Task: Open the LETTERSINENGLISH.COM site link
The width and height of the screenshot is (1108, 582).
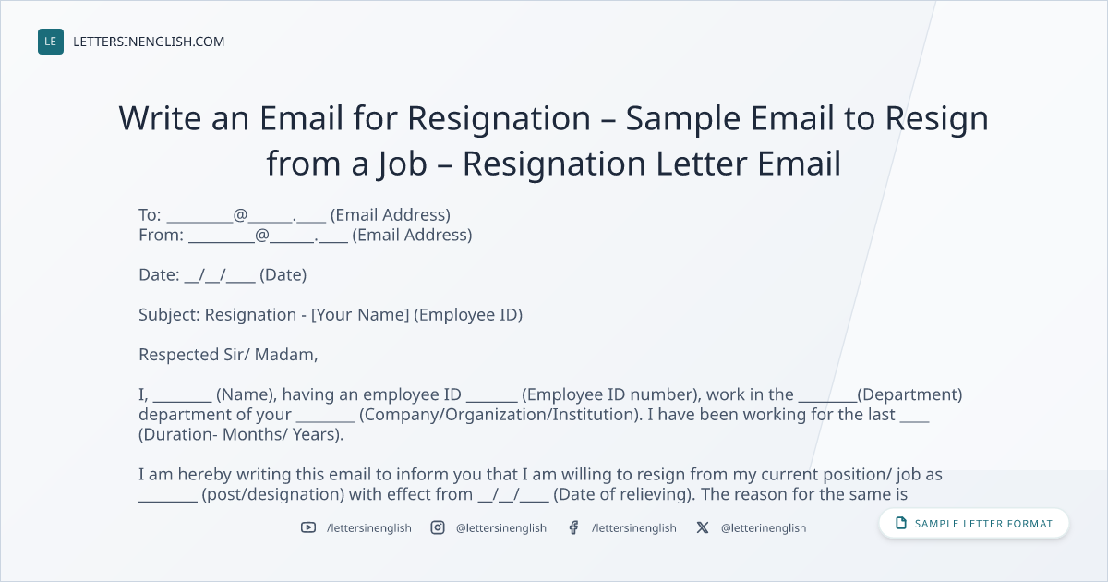Action: tap(149, 42)
